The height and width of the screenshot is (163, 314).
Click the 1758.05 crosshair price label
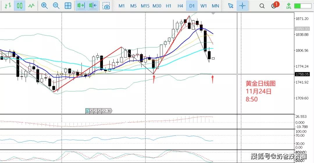pos(302,74)
